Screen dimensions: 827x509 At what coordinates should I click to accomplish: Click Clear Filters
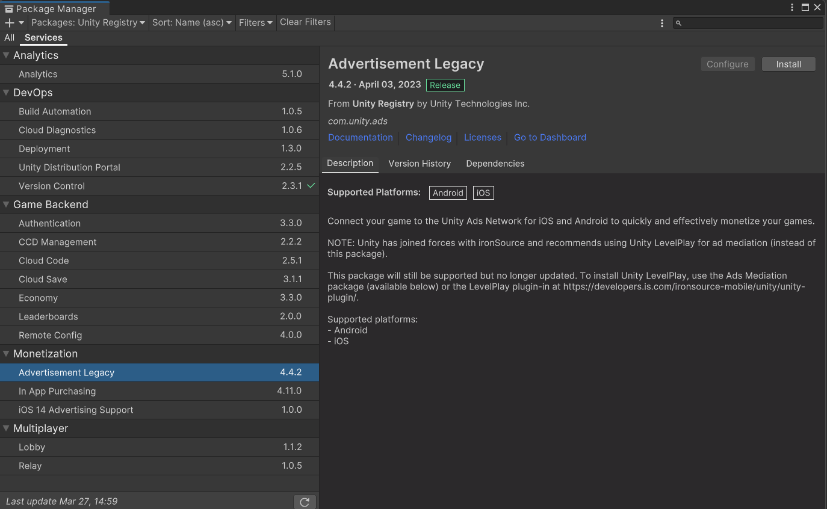point(305,22)
